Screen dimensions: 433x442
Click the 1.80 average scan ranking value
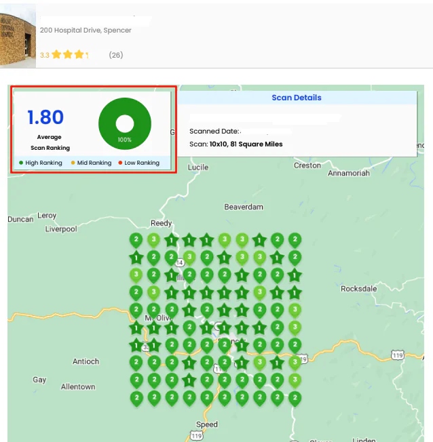tap(45, 117)
